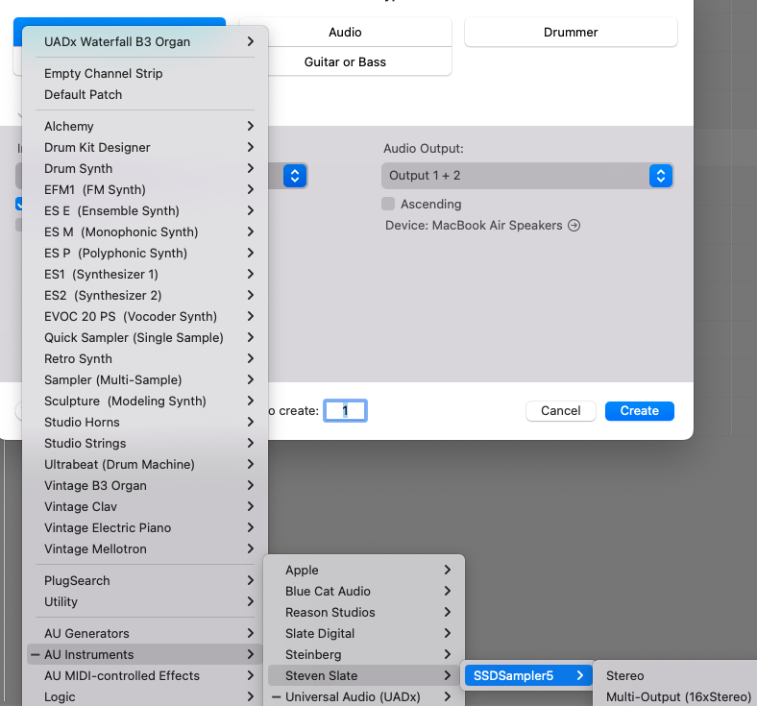Viewport: 757px width, 706px height.
Task: Open the Logic submenu entry
Action: [x=145, y=696]
